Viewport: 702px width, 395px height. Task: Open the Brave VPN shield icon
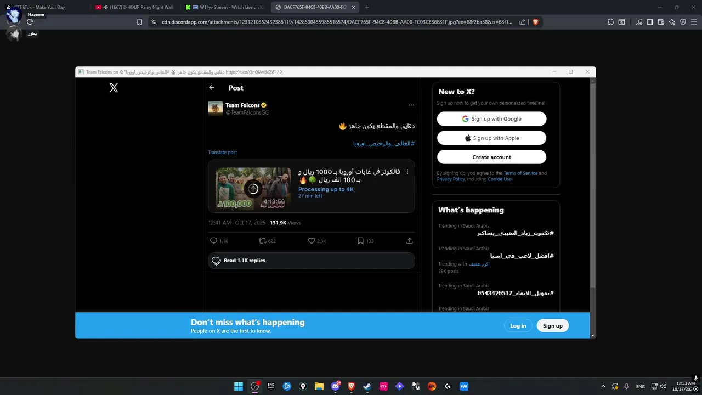coord(683,22)
